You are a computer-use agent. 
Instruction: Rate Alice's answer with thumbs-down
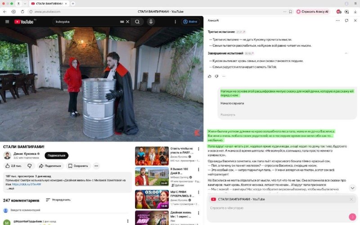(216, 76)
